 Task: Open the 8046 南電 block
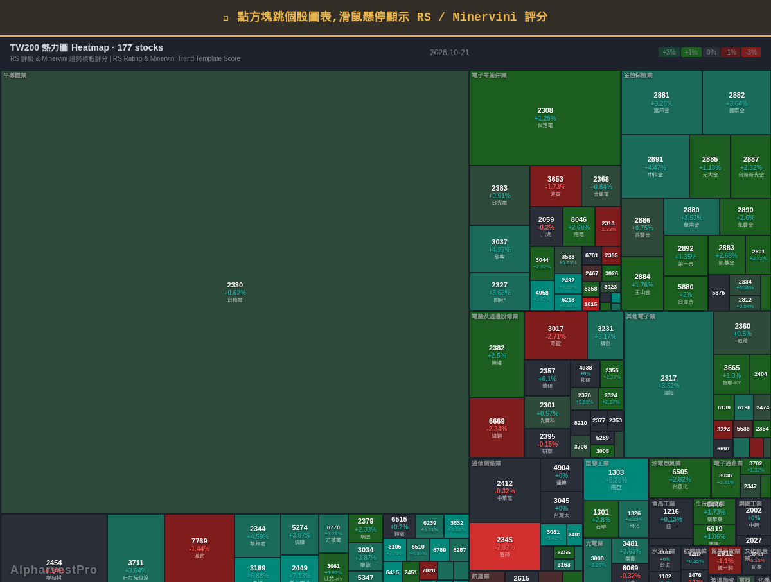click(x=578, y=227)
